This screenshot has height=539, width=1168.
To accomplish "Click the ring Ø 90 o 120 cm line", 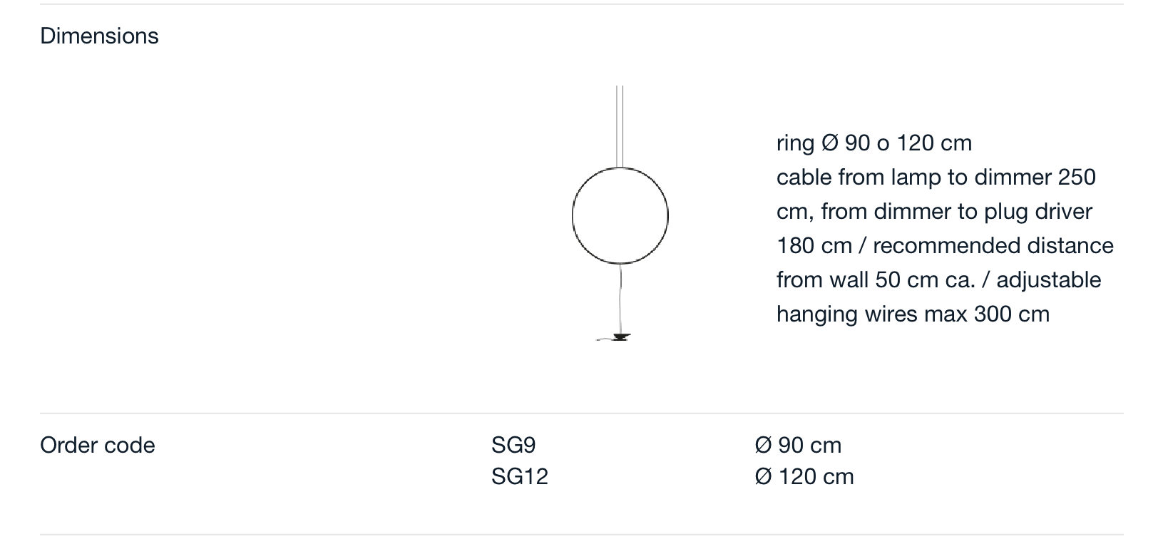I will pyautogui.click(x=874, y=143).
